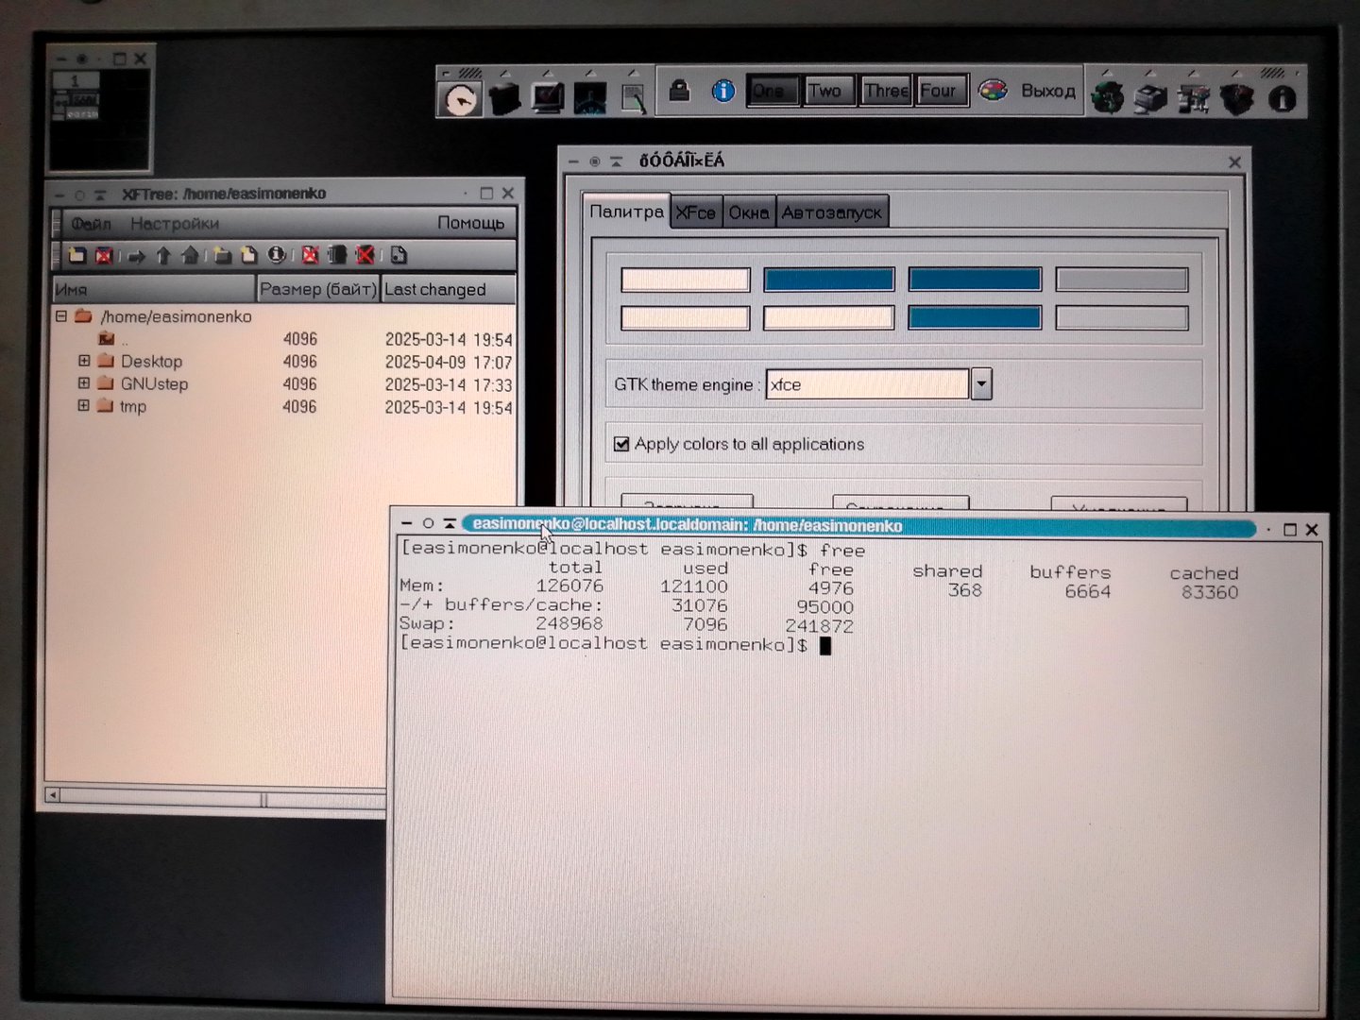
Task: Open the printer icon in the panel
Action: pyautogui.click(x=1150, y=98)
